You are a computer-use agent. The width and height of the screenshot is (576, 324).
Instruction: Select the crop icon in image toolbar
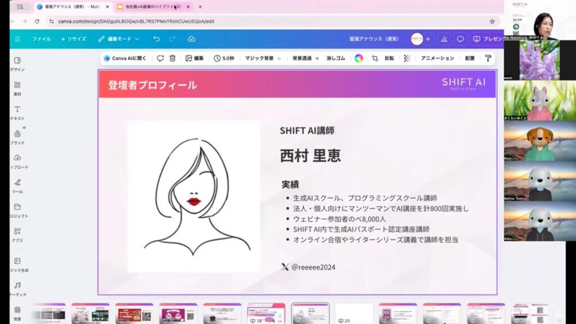coord(375,58)
